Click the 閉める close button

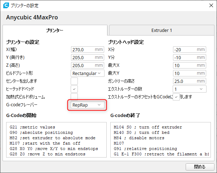pos(200,167)
